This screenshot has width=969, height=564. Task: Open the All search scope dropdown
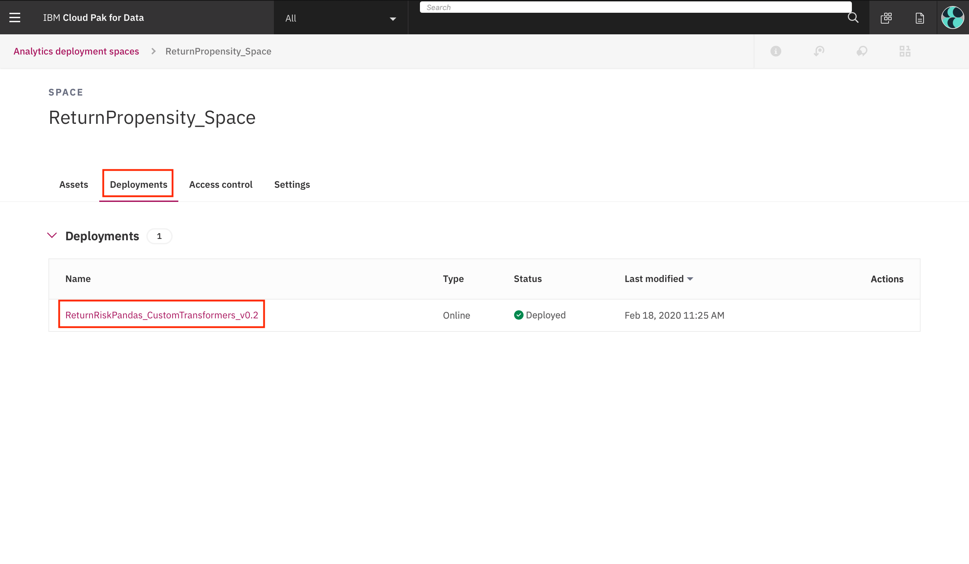click(340, 18)
